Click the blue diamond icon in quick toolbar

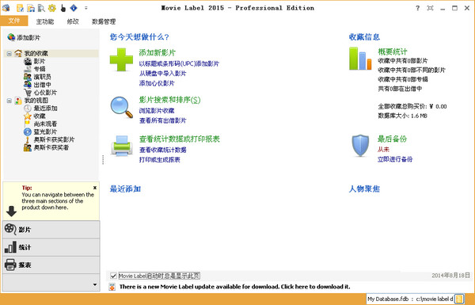(74, 8)
